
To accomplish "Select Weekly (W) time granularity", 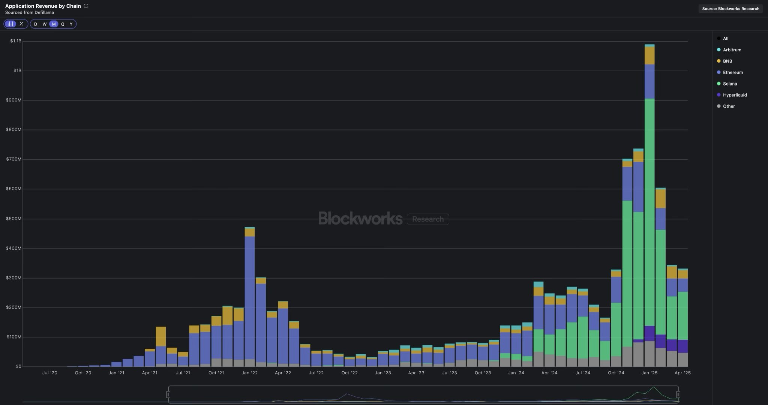I will [44, 24].
